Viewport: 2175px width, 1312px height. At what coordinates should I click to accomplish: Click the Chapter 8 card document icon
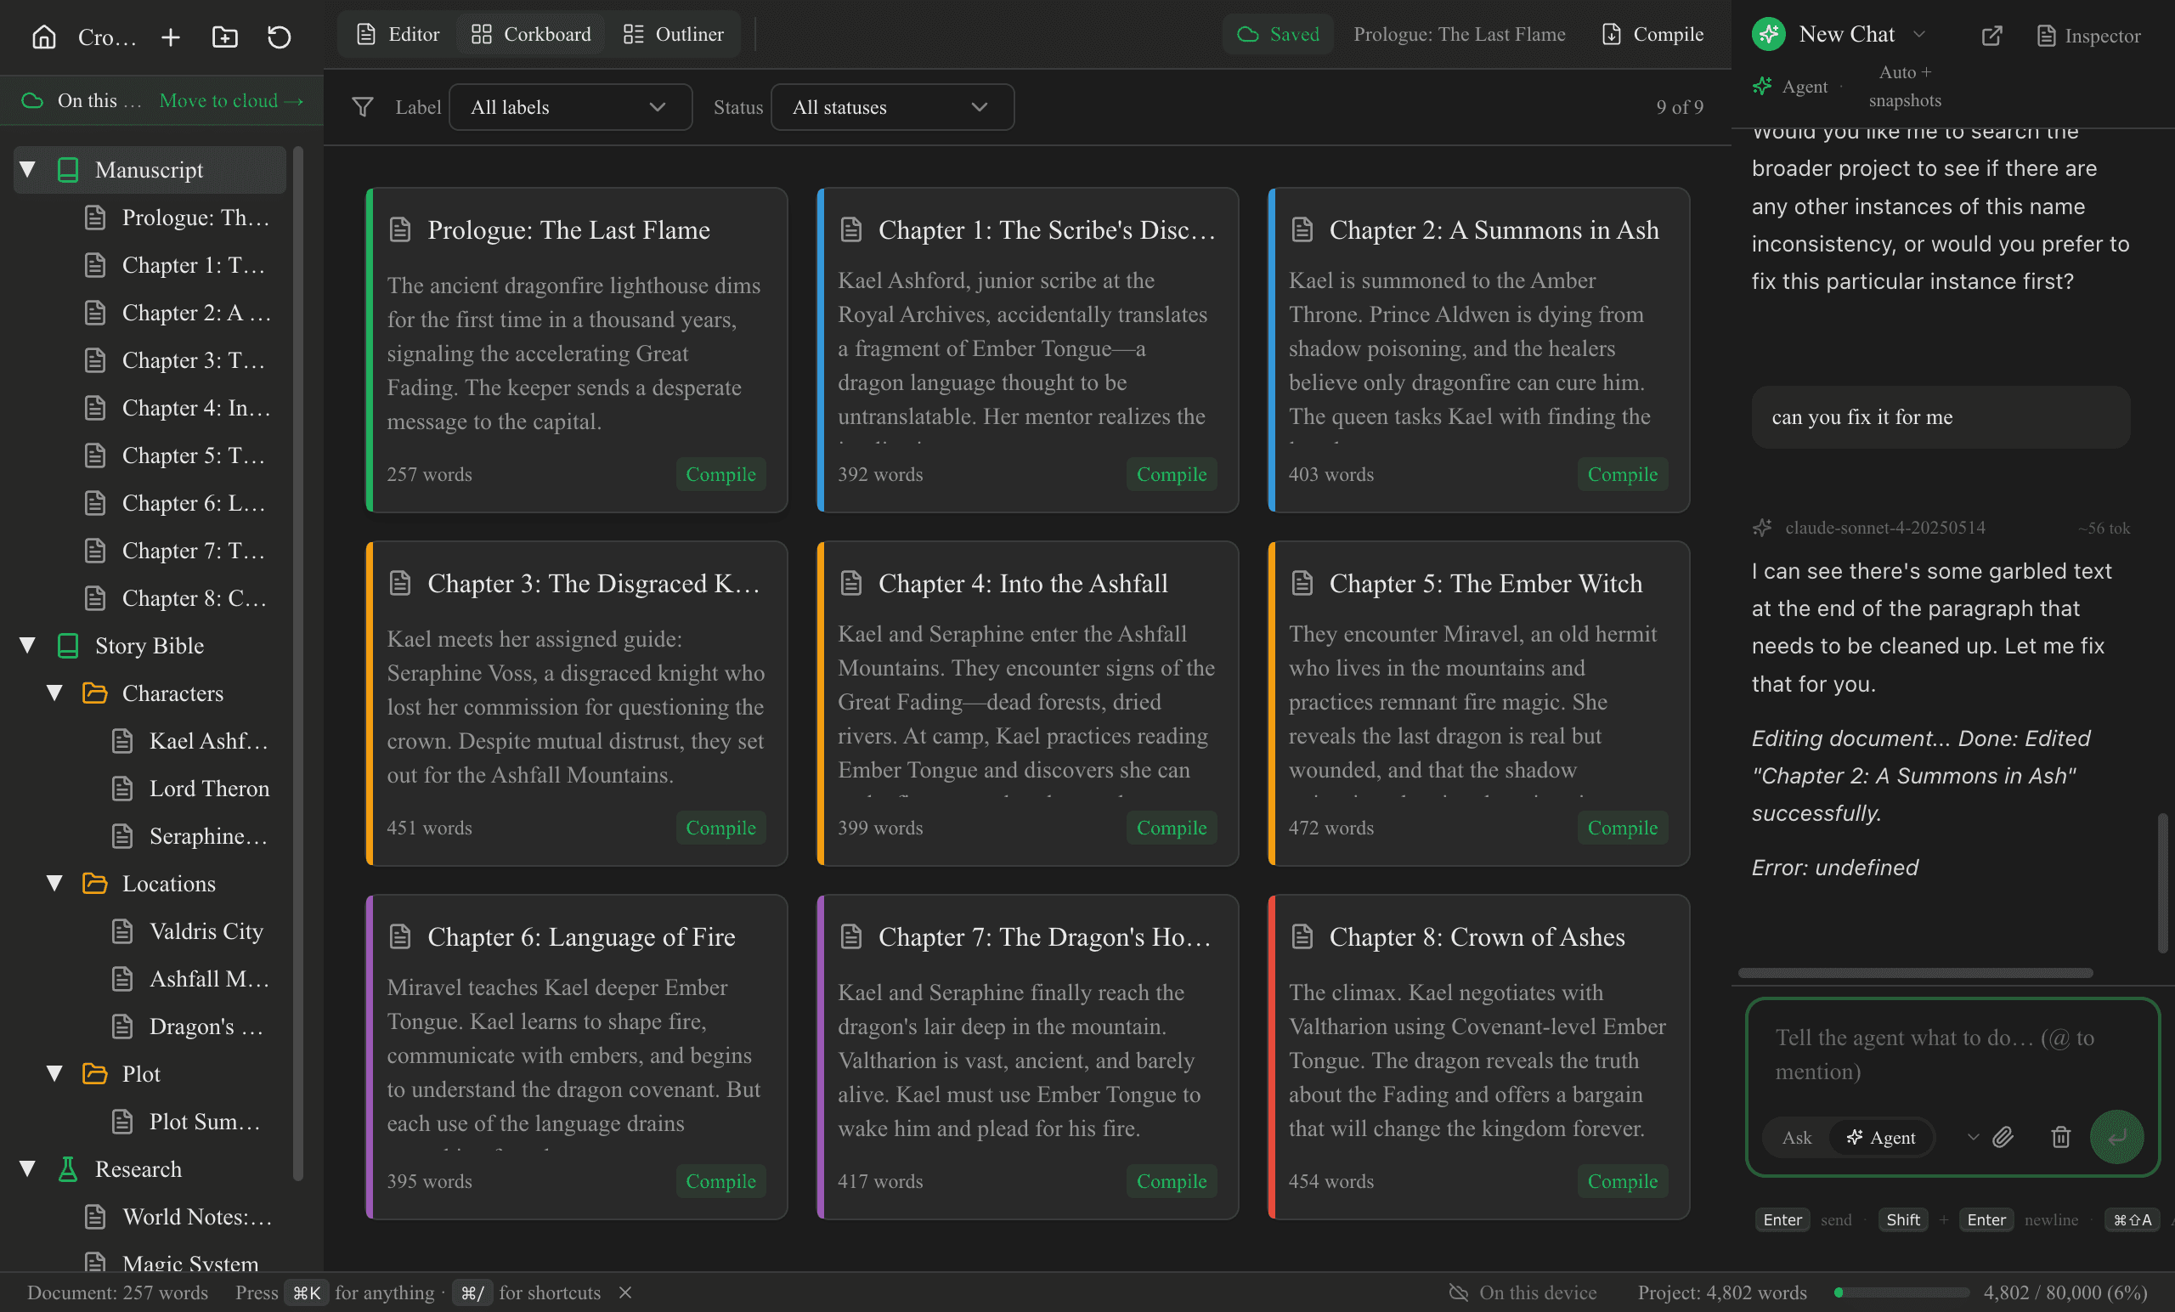point(1302,936)
